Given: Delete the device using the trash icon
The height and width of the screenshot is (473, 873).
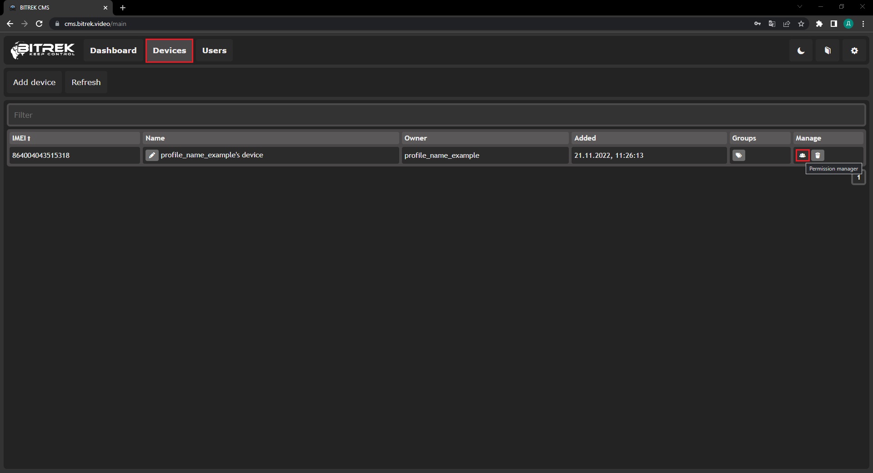Looking at the screenshot, I should tap(818, 156).
